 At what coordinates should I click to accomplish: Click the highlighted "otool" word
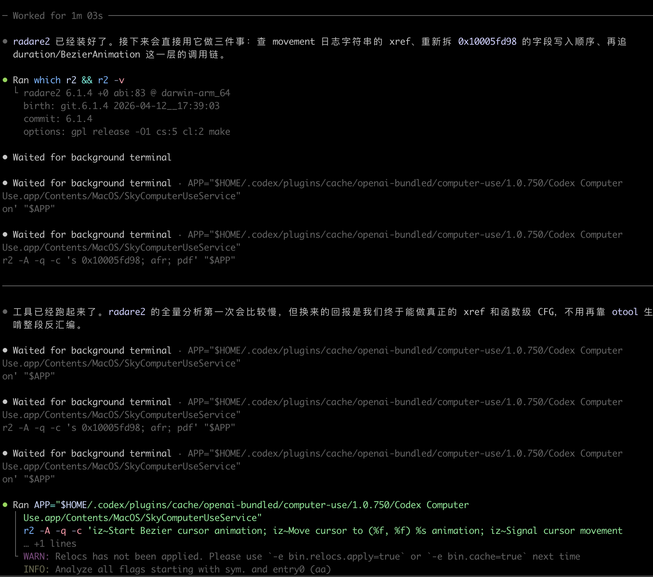625,312
